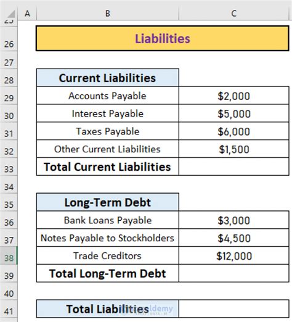Select the Long-Term Debt header cell
The height and width of the screenshot is (322, 292).
click(x=108, y=202)
